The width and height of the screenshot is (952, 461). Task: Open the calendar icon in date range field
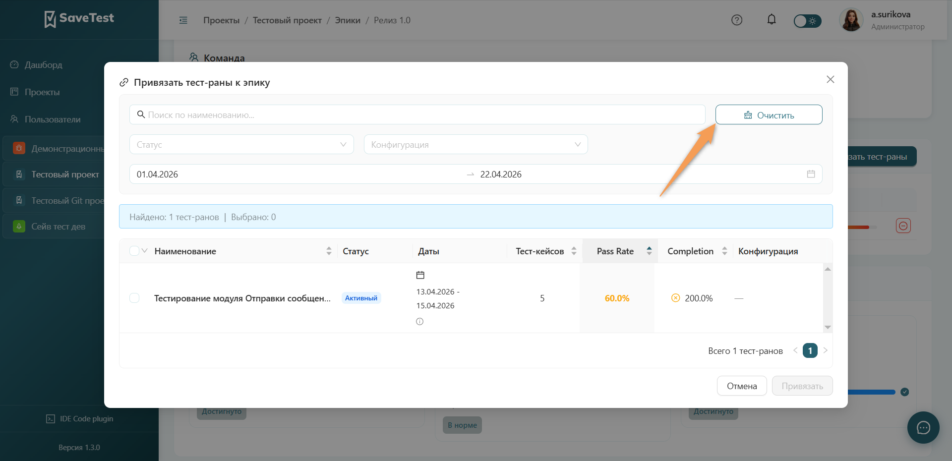[x=811, y=174]
